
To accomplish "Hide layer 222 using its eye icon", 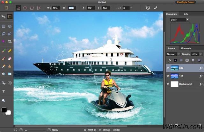I will pos(168,68).
